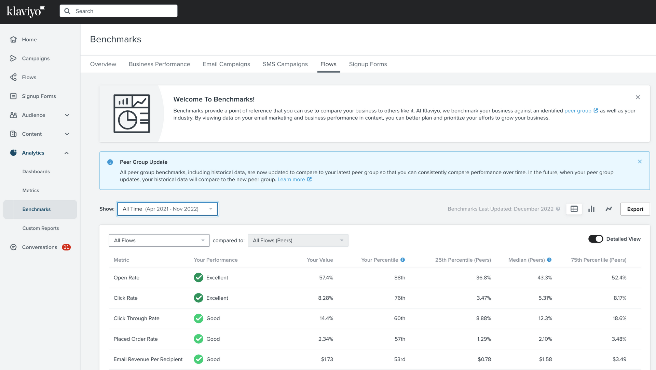Click the Audience people icon
Image resolution: width=656 pixels, height=370 pixels.
[x=13, y=115]
